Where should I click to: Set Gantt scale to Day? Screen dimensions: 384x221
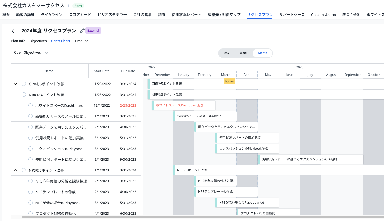click(x=226, y=53)
